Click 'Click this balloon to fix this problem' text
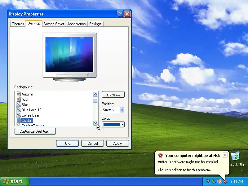The image size is (248, 186). 184,170
